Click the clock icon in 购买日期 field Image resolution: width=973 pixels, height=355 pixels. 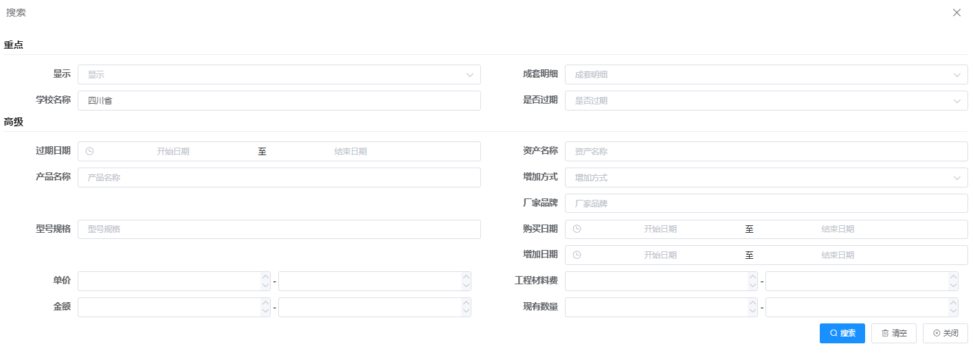pyautogui.click(x=577, y=229)
